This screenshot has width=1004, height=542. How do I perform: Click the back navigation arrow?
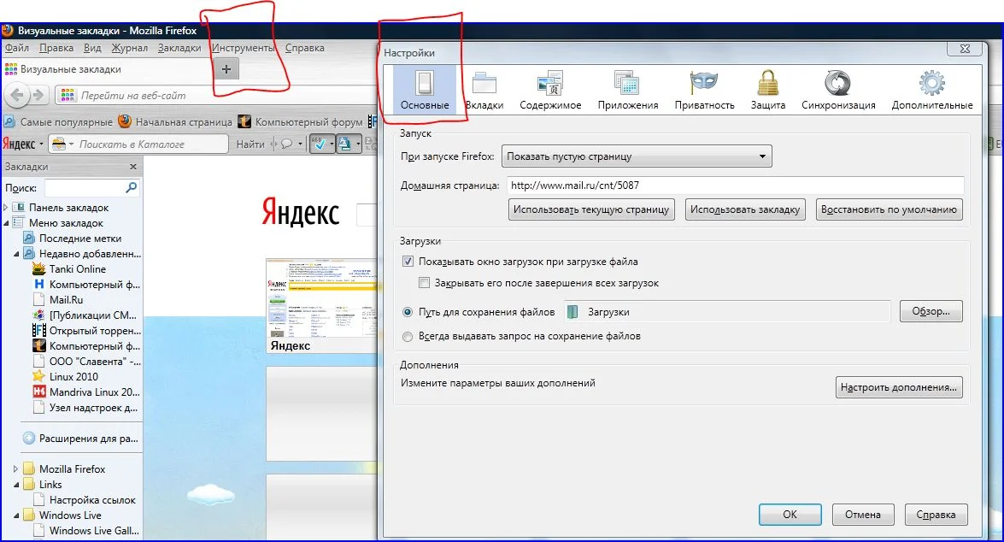(x=17, y=96)
